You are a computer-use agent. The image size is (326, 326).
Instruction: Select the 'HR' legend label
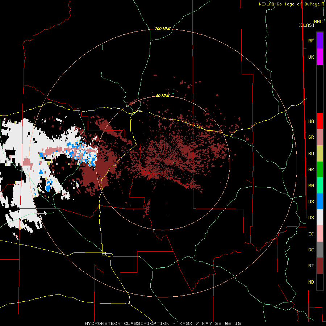pyautogui.click(x=311, y=169)
